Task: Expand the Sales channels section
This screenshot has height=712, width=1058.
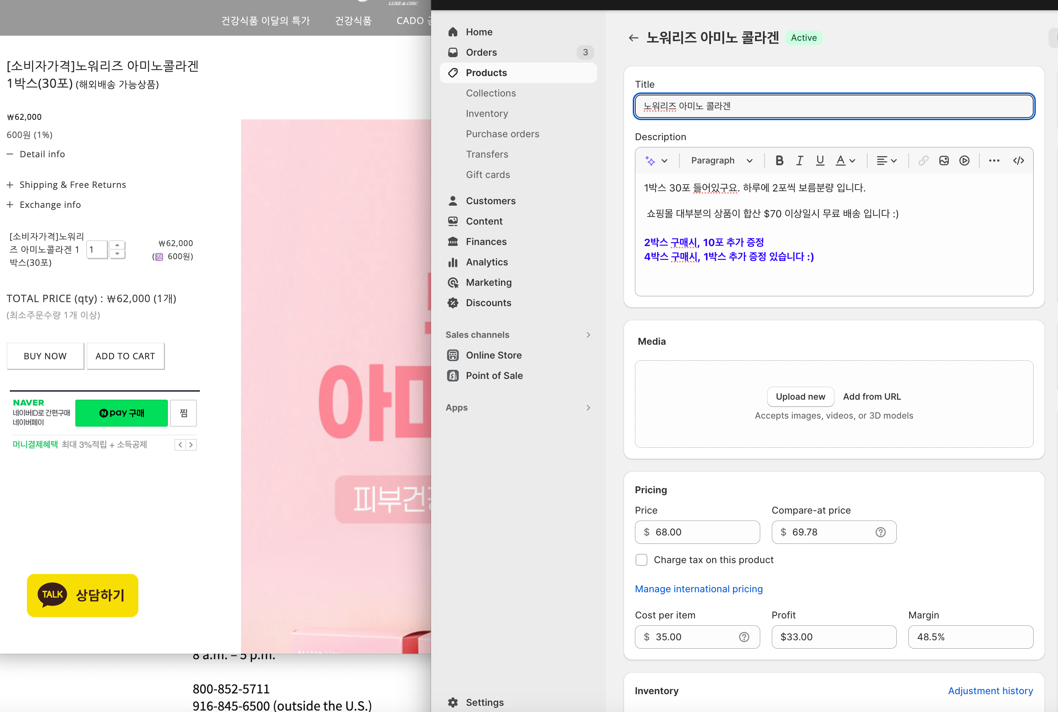Action: pyautogui.click(x=588, y=335)
